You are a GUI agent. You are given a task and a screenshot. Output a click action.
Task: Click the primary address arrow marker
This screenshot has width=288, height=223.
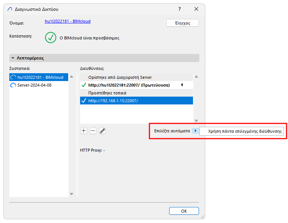[182, 85]
